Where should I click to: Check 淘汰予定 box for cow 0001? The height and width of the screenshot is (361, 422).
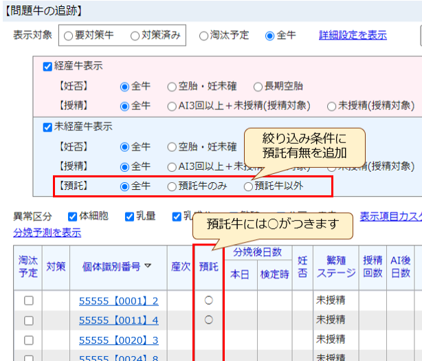click(x=29, y=300)
